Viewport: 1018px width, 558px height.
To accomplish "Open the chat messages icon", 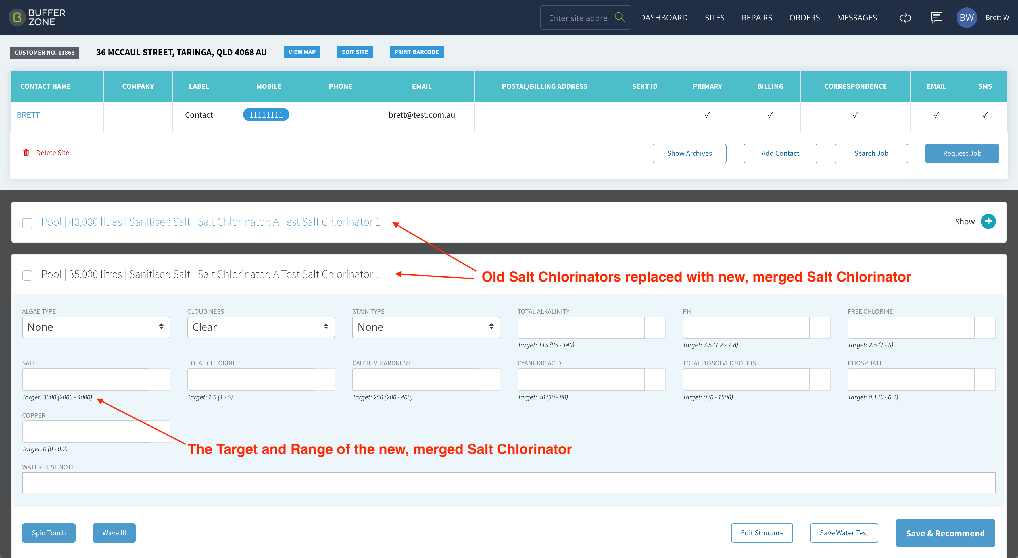I will [936, 17].
